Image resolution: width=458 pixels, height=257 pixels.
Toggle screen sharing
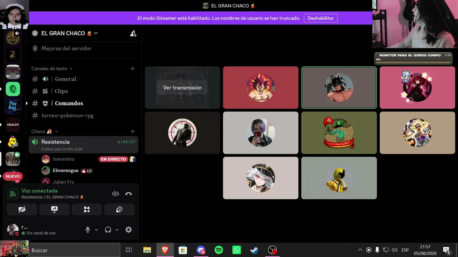54,210
